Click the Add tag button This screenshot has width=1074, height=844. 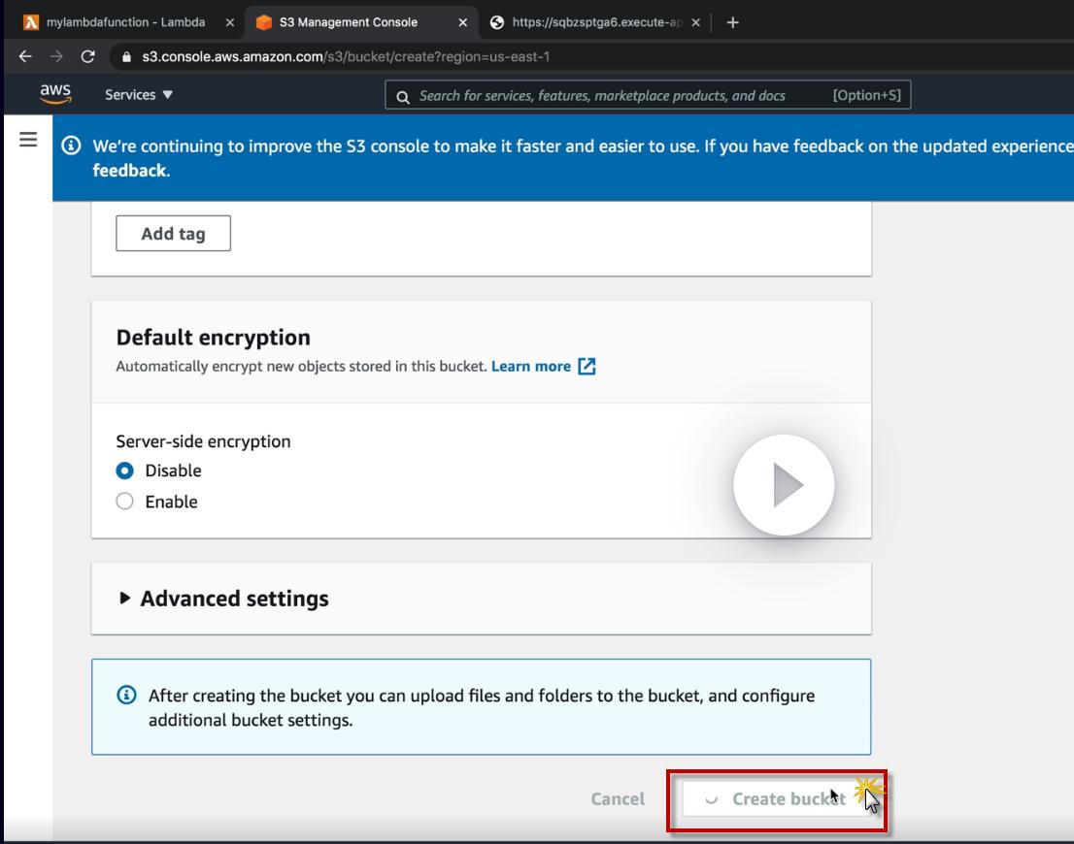tap(173, 234)
